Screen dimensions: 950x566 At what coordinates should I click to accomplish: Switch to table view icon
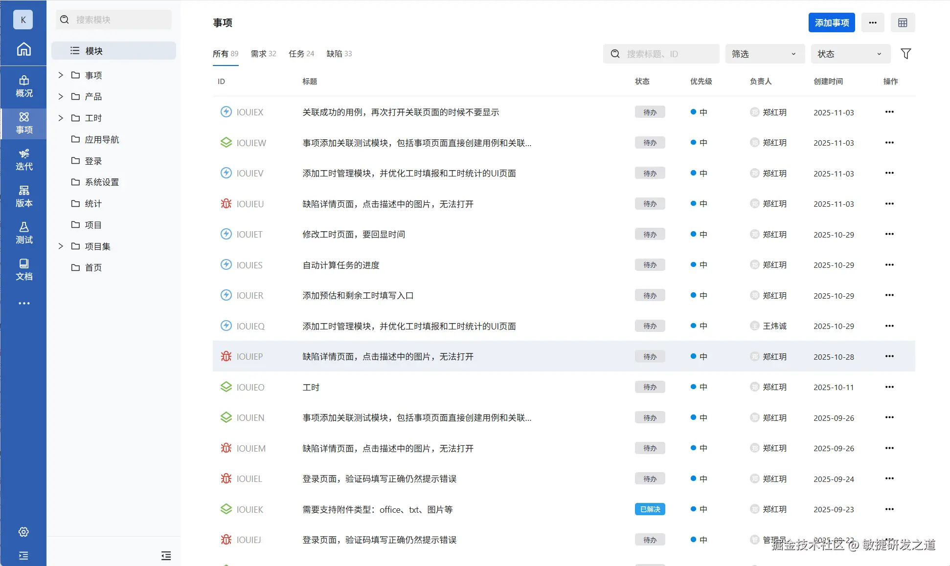pos(903,22)
